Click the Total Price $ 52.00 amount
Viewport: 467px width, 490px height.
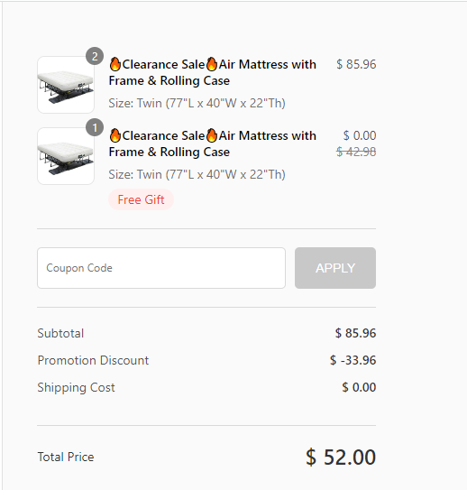click(341, 457)
